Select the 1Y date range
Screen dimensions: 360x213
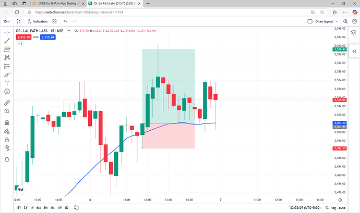(x=32, y=208)
